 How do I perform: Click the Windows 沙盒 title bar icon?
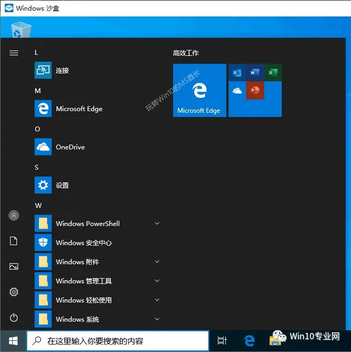point(9,8)
